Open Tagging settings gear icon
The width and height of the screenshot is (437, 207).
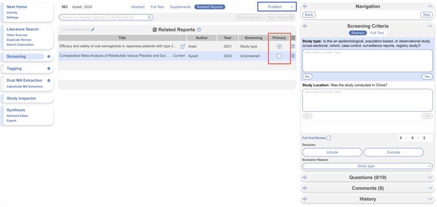[x=49, y=69]
